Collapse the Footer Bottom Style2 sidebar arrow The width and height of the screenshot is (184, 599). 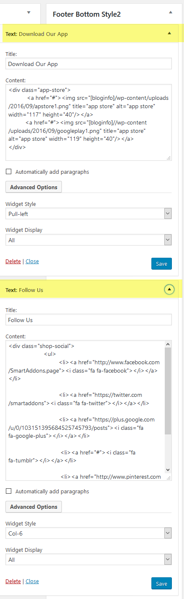coord(170,13)
